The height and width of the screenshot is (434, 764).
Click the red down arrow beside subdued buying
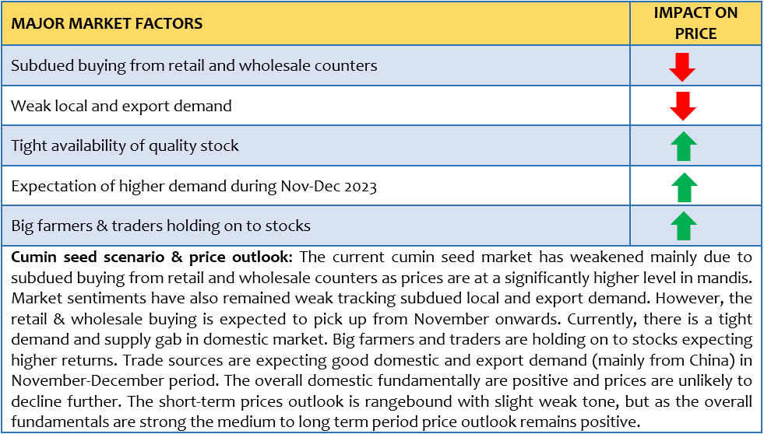coord(682,67)
